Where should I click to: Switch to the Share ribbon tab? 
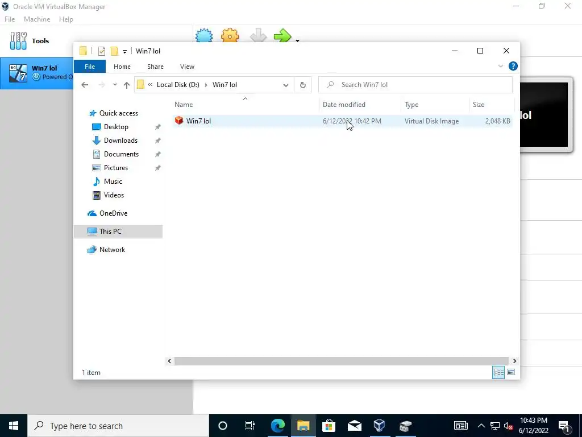pos(155,67)
